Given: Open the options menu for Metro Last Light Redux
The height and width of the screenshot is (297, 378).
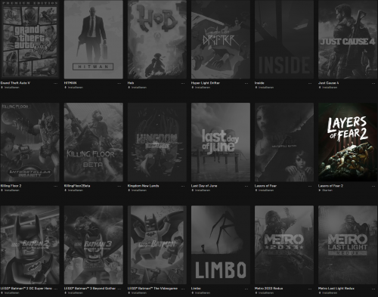Looking at the screenshot, I should pyautogui.click(x=373, y=289).
